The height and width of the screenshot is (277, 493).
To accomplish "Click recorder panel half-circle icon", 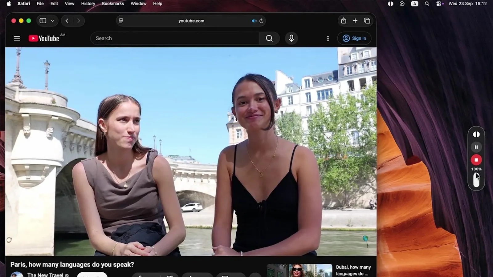I will [476, 134].
